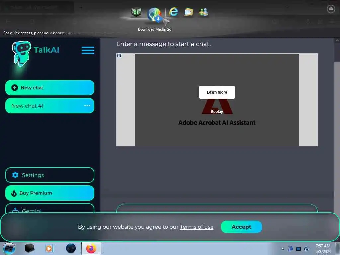Select the New chat #1 conversation

(x=50, y=106)
